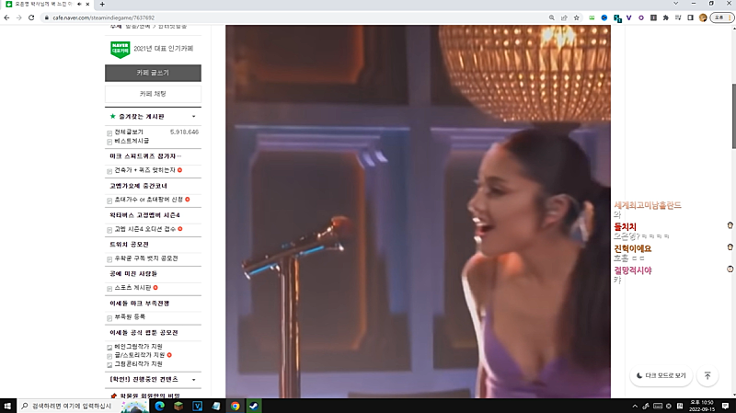Click chat username 세계최고미남홀란드
Image resolution: width=736 pixels, height=413 pixels.
pos(648,205)
